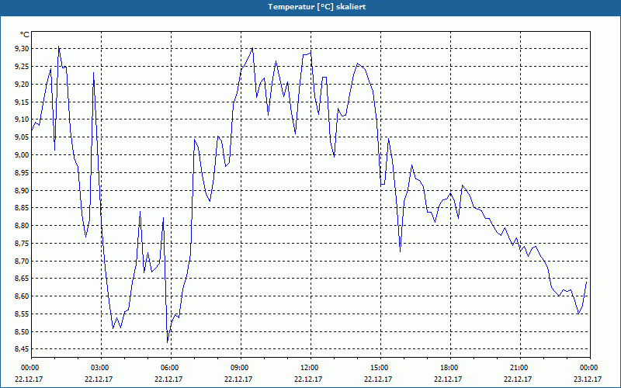This screenshot has height=388, width=621.
Task: Click the 22.12.17 date under 03:00
Action: tap(99, 379)
